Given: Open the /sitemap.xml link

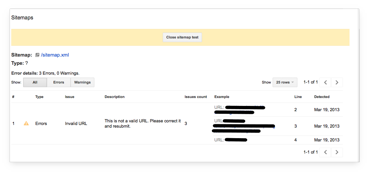Looking at the screenshot, I should (55, 55).
